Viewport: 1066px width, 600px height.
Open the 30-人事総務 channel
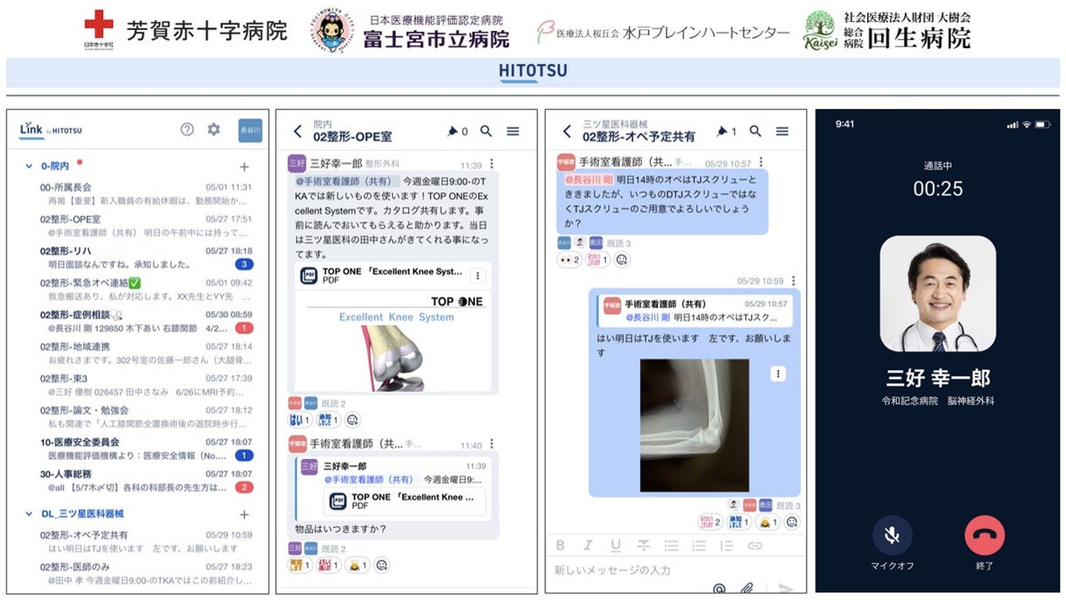[145, 481]
